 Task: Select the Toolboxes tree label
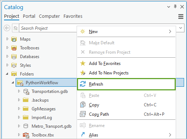coord(29,48)
